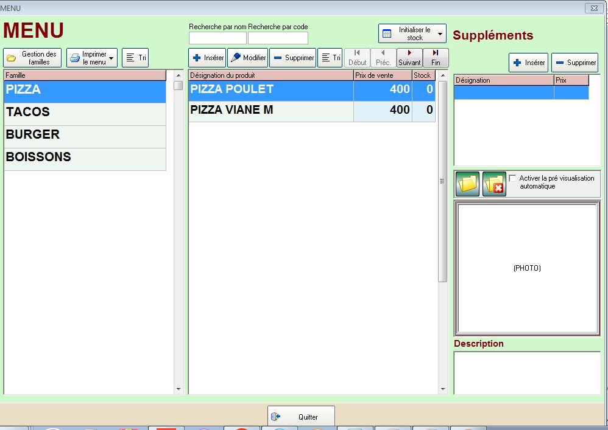Click product list vertical scrollbar thumb

tap(442, 181)
